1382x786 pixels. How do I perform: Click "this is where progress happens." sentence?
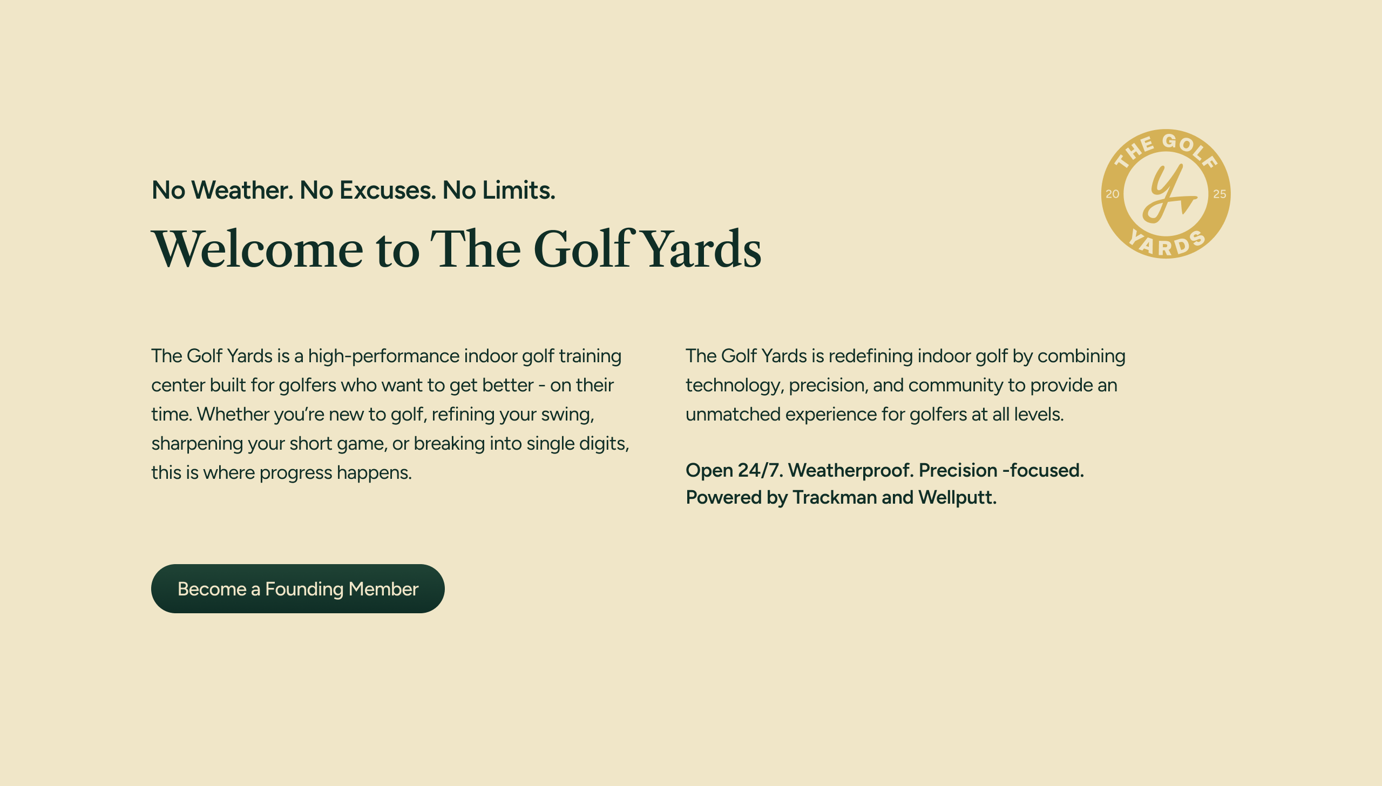coord(281,472)
